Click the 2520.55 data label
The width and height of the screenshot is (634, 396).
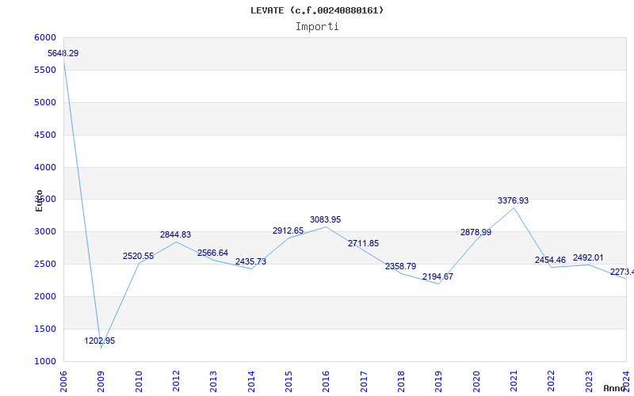pos(138,256)
